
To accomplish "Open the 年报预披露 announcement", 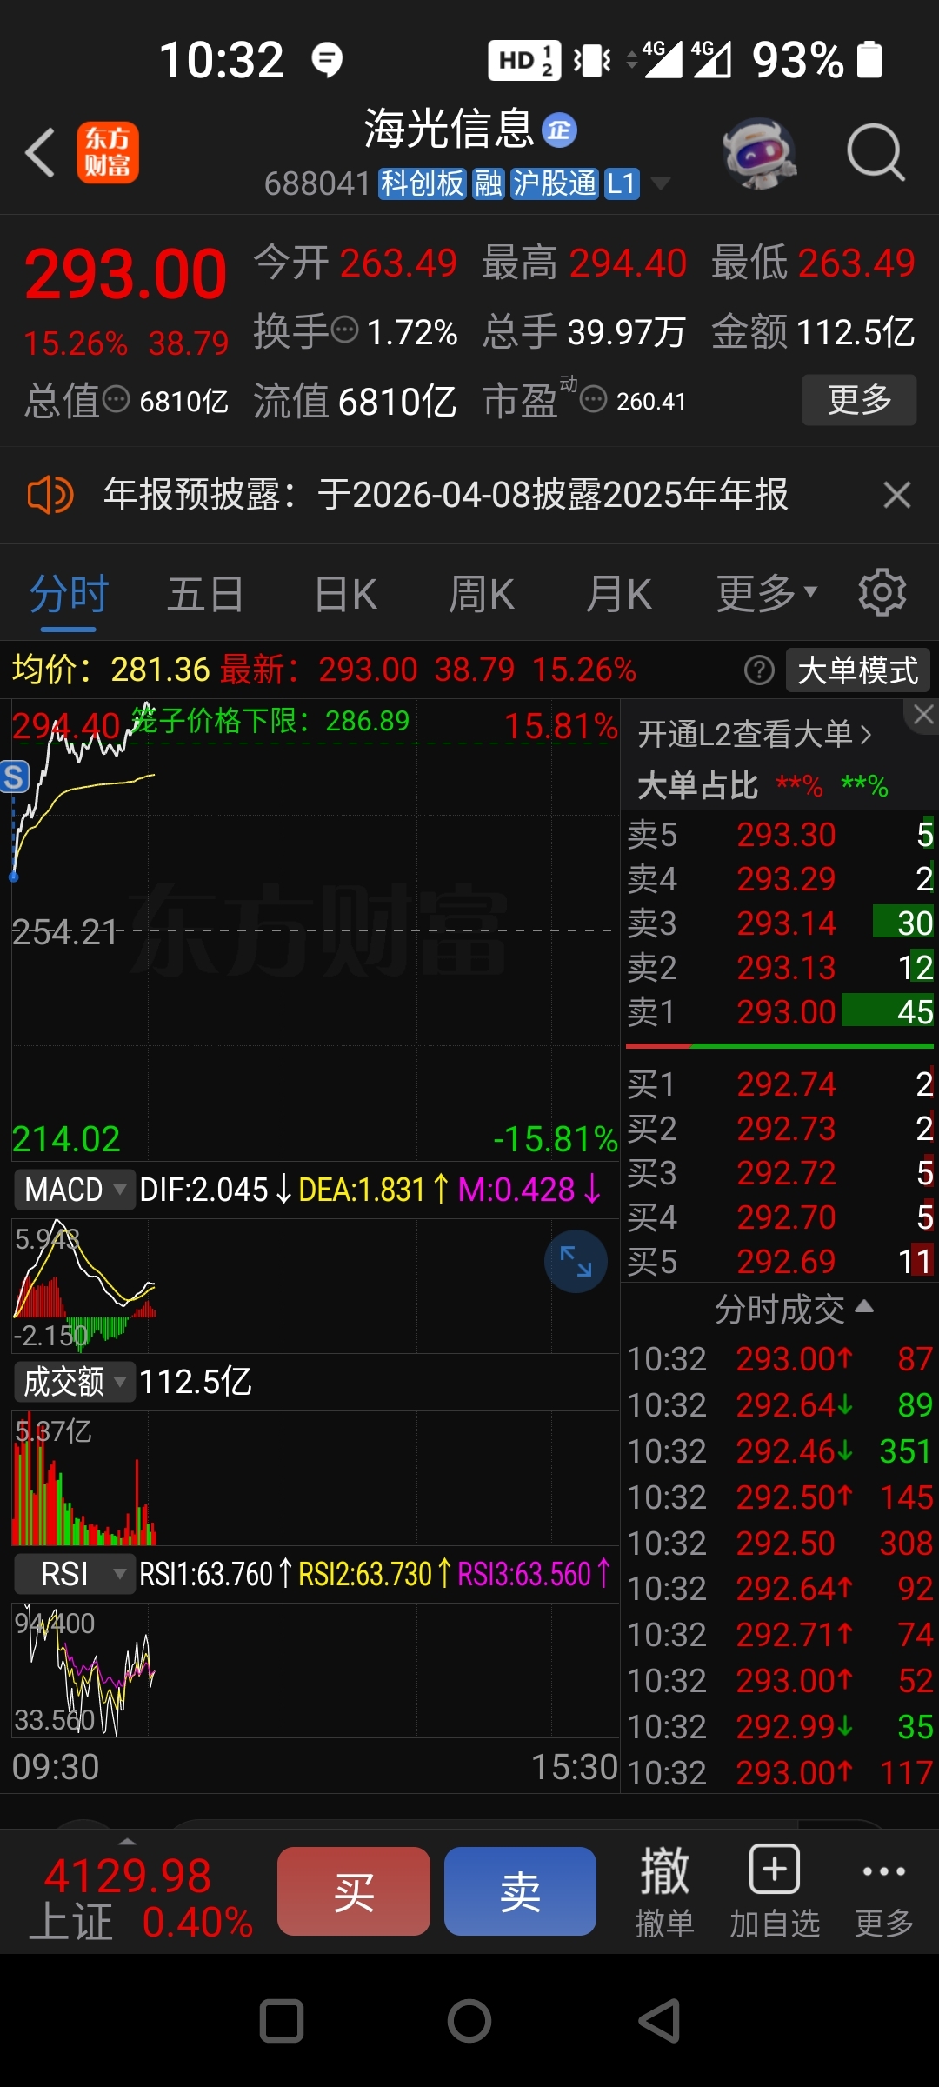I will (x=445, y=495).
